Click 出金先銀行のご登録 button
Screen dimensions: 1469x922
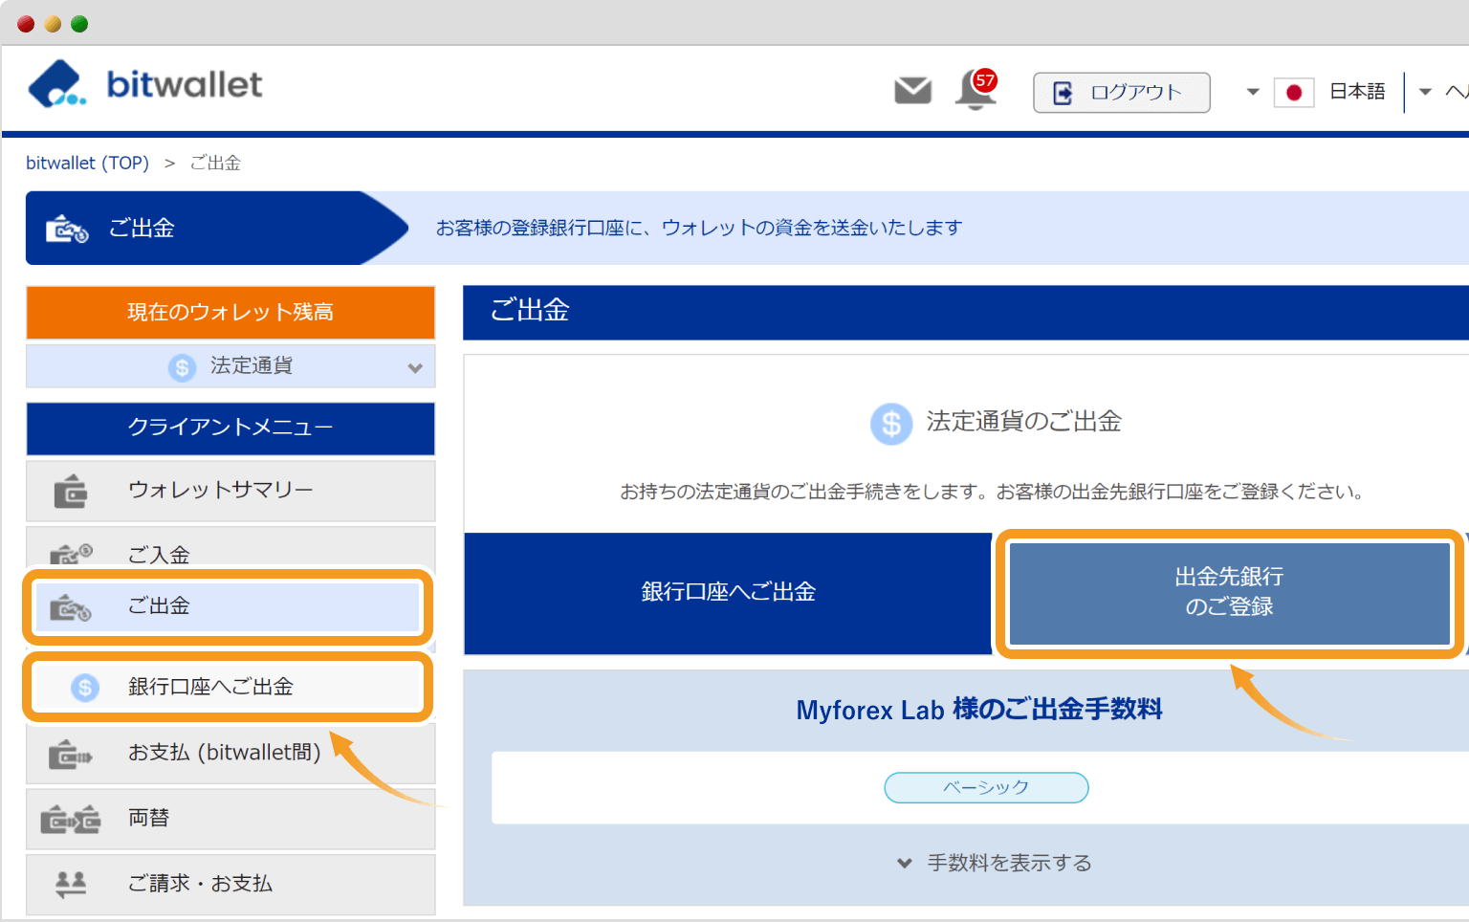(1230, 593)
